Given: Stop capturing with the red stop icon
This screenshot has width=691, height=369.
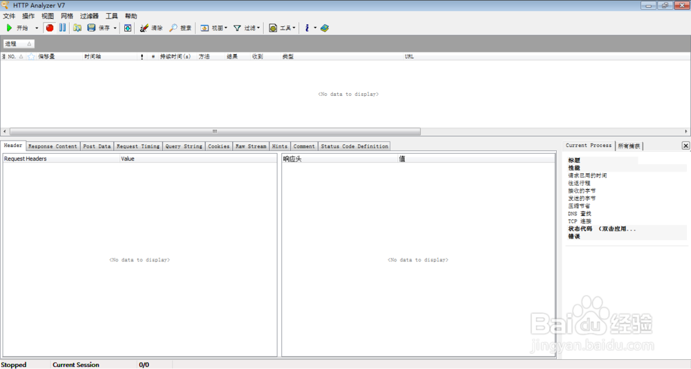Looking at the screenshot, I should pyautogui.click(x=50, y=28).
